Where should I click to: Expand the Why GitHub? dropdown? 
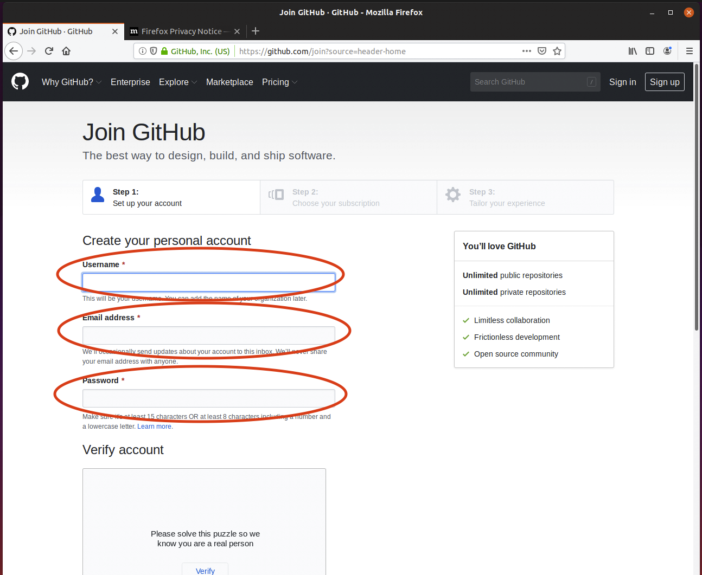click(72, 82)
